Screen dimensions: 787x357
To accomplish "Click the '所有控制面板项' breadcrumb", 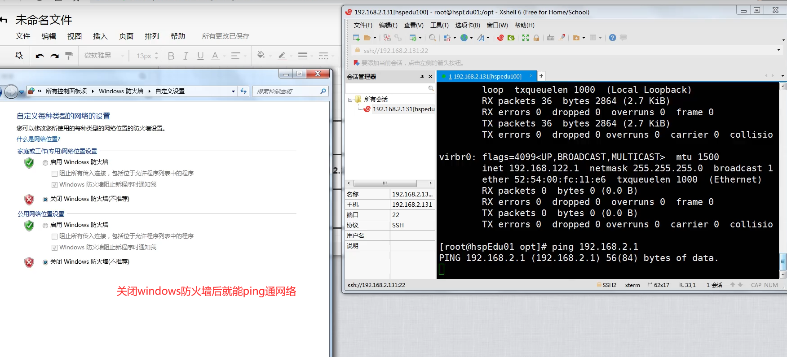I will point(66,91).
